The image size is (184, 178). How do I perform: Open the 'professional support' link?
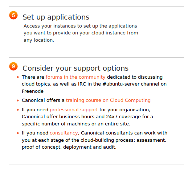pyautogui.click(x=74, y=110)
